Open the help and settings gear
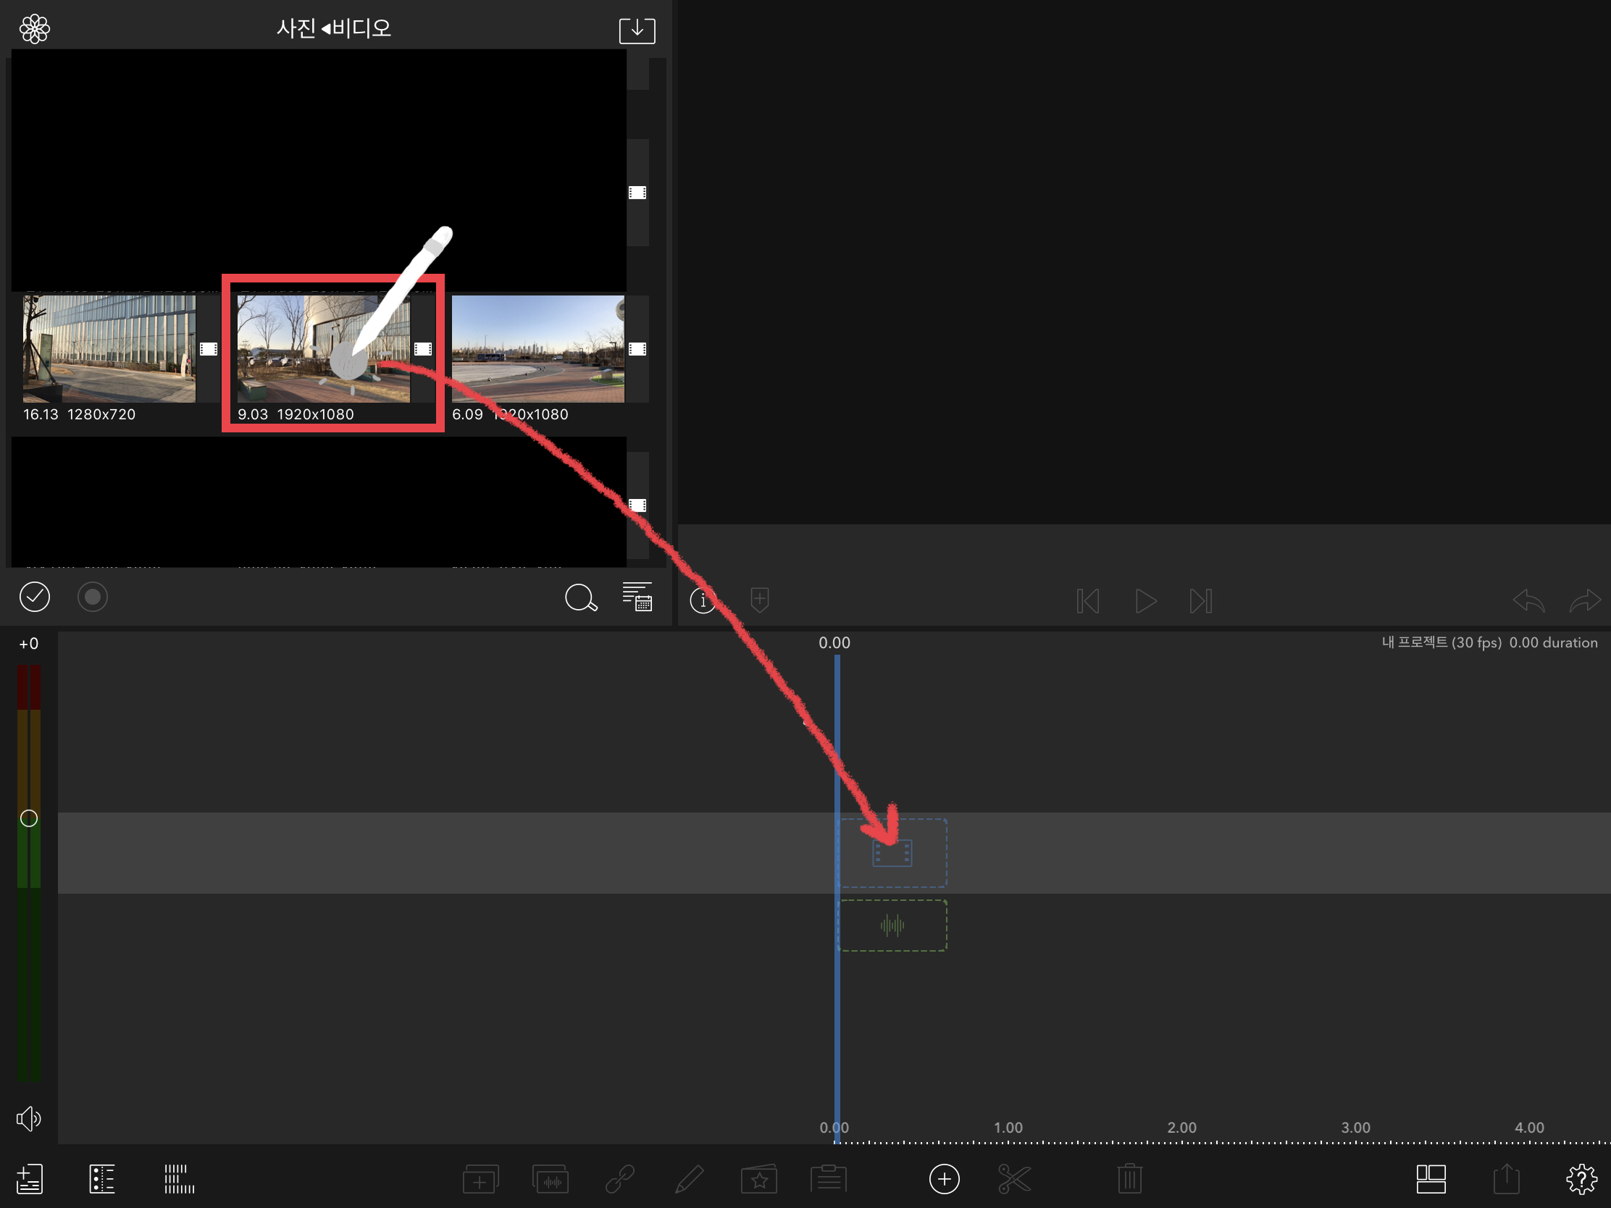1611x1208 pixels. (x=1581, y=1179)
